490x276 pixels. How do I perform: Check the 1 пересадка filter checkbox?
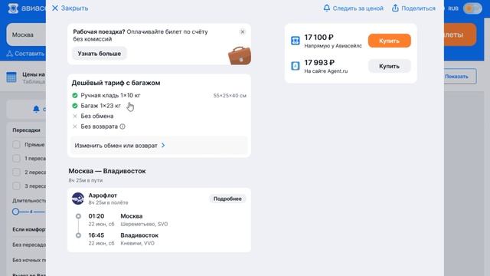tap(16, 159)
